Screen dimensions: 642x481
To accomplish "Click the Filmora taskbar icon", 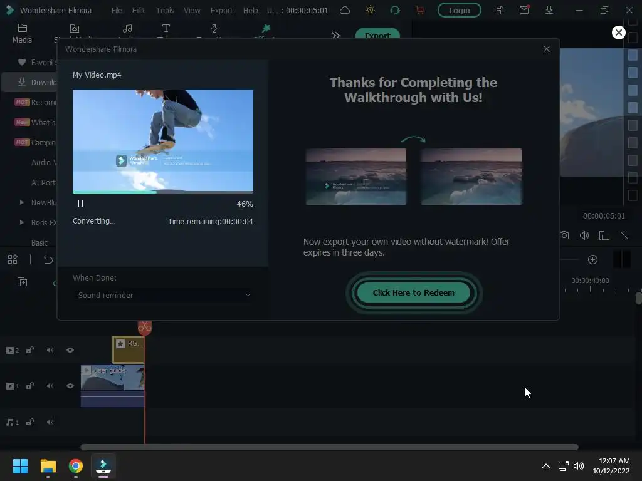I will (103, 466).
